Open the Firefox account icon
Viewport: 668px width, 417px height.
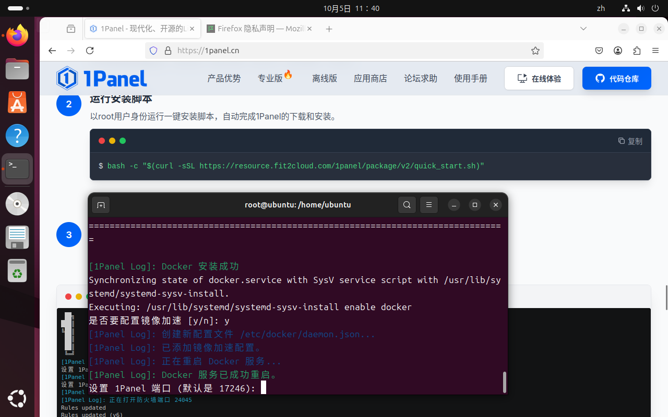[618, 51]
